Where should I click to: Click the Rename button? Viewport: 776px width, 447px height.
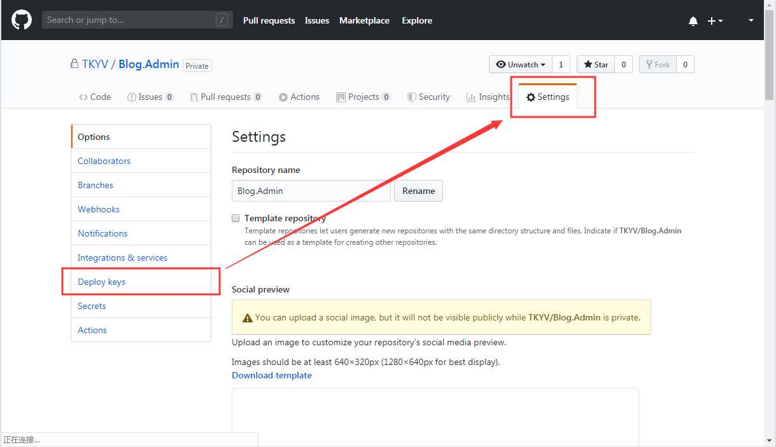click(418, 191)
